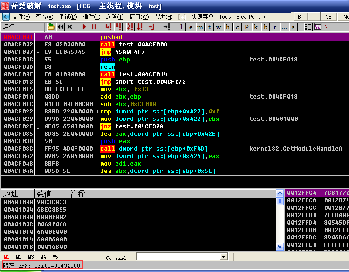
Task: Click Go To Address arrow icon
Action: tap(166, 27)
